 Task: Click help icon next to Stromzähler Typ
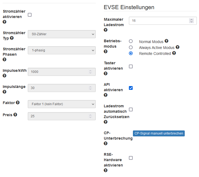coord(12,38)
